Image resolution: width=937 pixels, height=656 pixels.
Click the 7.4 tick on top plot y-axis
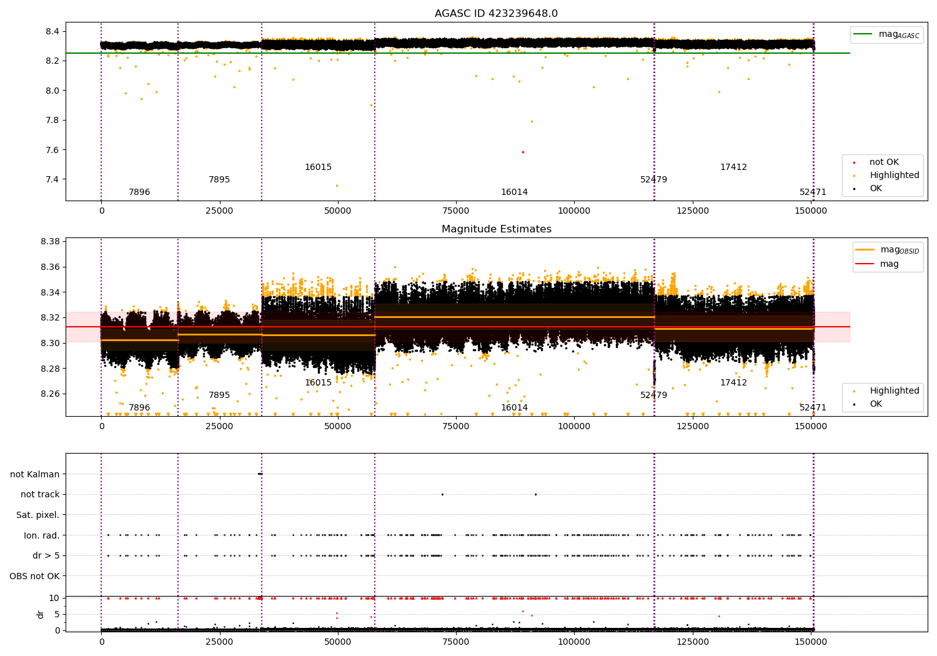tap(52, 180)
